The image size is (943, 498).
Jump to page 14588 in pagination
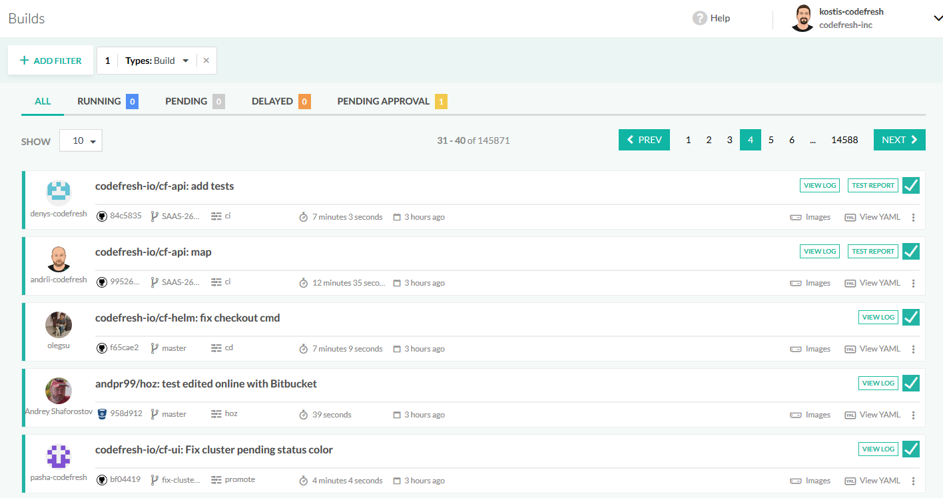pyautogui.click(x=844, y=140)
